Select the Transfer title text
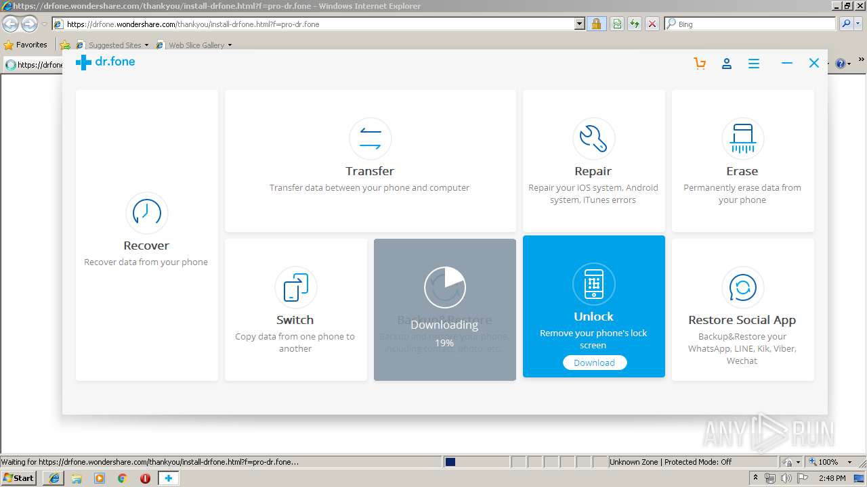 [370, 171]
